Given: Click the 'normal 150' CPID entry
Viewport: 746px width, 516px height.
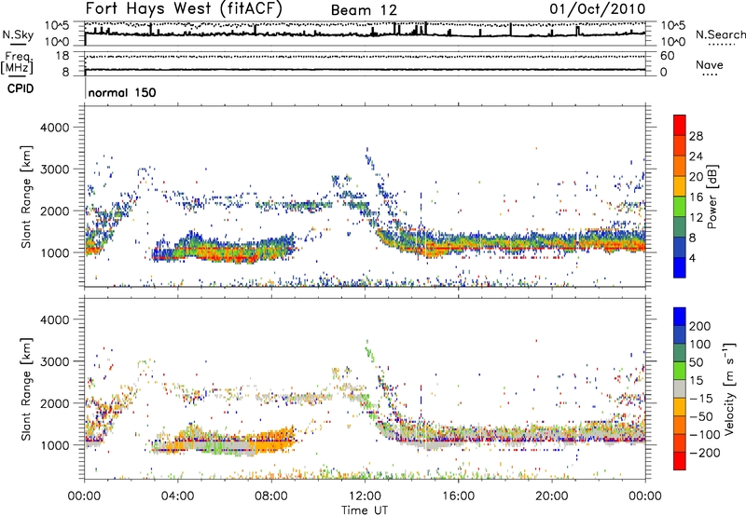Looking at the screenshot, I should 122,92.
